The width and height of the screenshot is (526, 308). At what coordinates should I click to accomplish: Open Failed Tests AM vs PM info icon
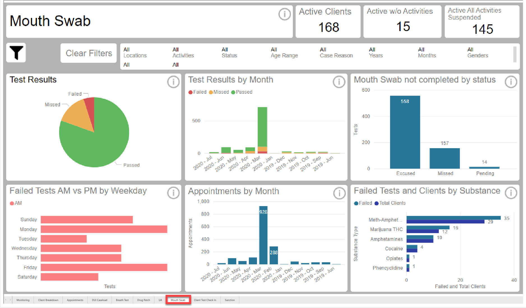173,193
